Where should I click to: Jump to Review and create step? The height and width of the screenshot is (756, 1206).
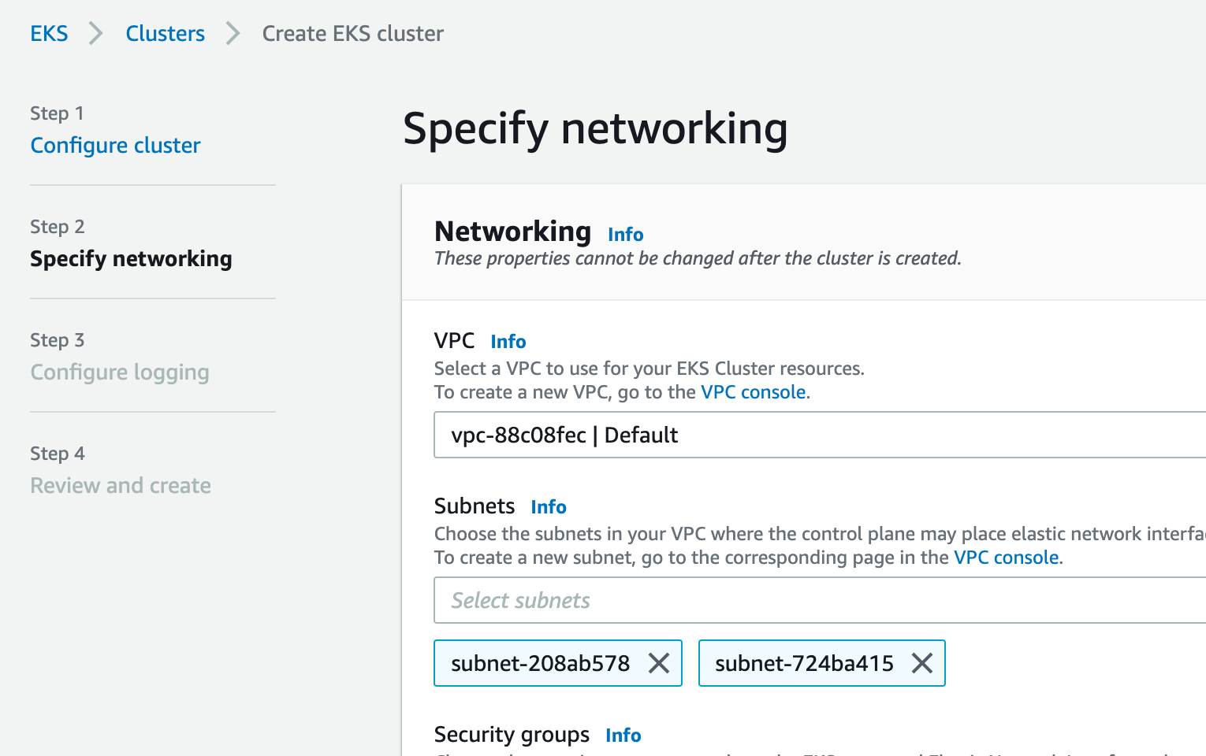click(x=121, y=486)
